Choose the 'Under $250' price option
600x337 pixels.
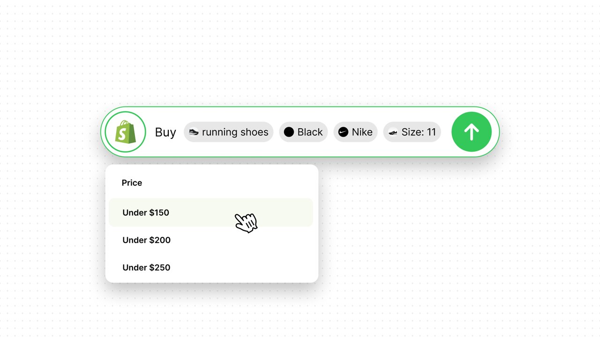[146, 268]
